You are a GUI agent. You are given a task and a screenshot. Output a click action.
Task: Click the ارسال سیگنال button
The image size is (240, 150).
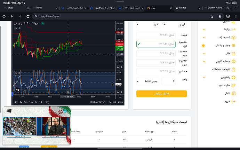161,94
